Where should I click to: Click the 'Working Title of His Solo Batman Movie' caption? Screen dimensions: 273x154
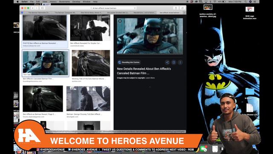click(x=89, y=79)
